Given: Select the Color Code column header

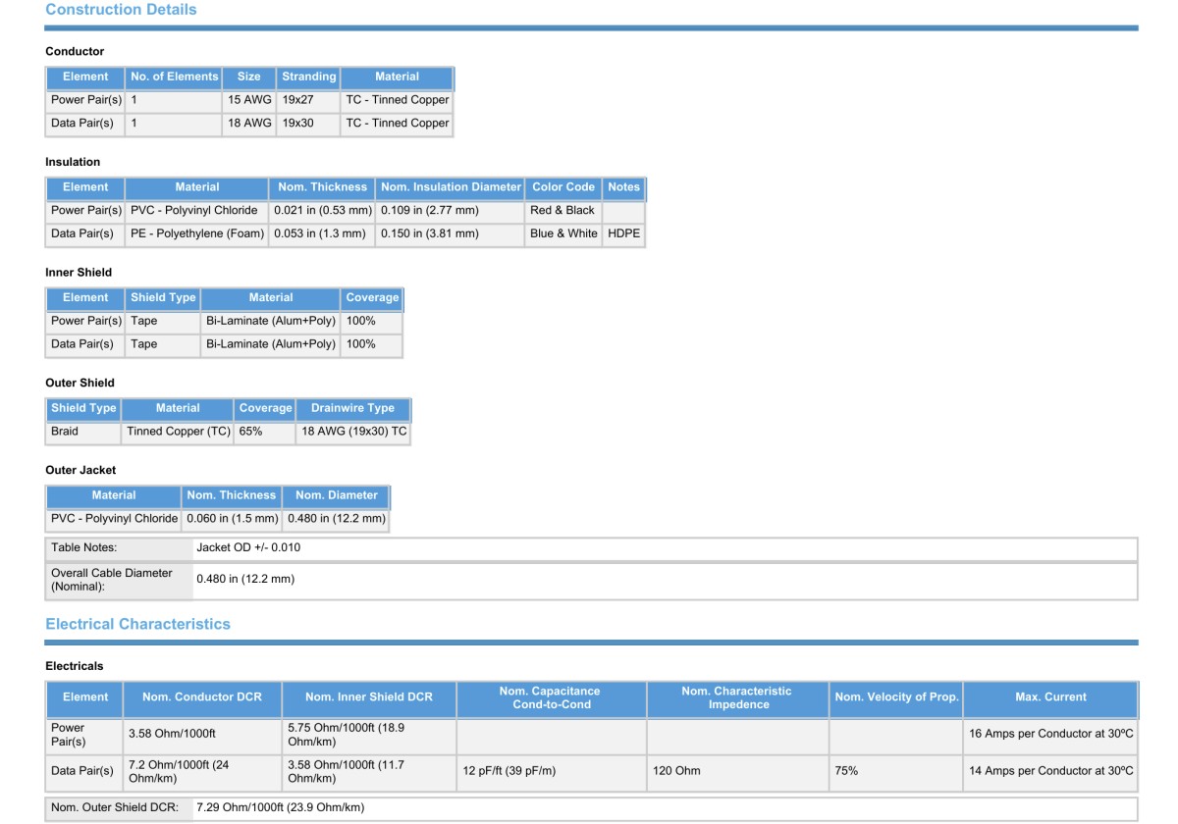Looking at the screenshot, I should tap(563, 187).
